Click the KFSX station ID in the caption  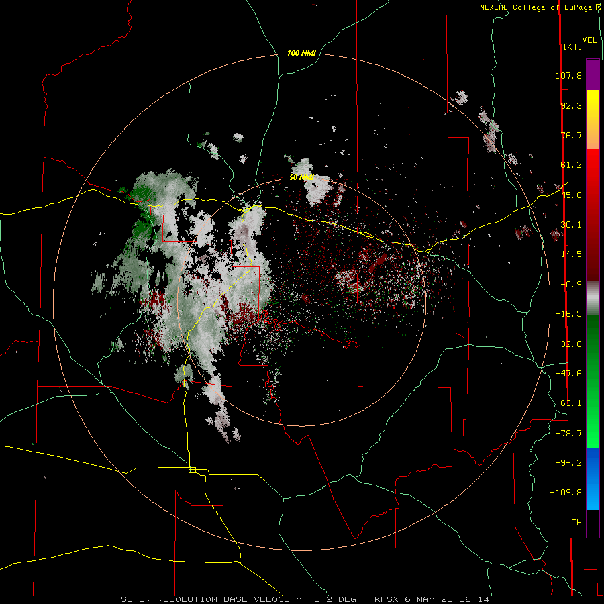[x=387, y=599]
